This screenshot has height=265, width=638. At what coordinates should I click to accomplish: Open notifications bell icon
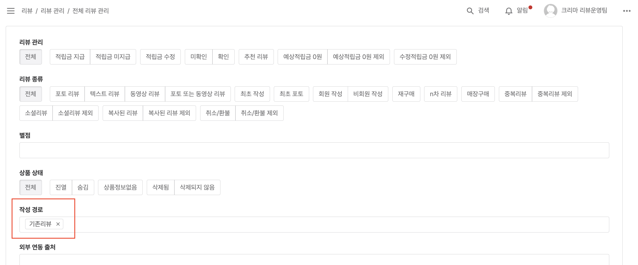click(x=508, y=11)
